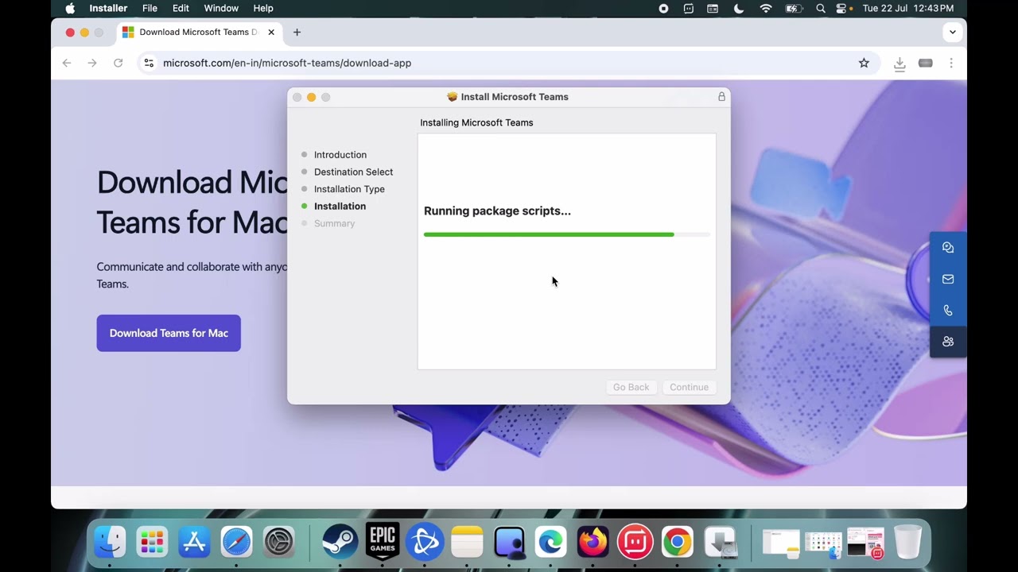Screen dimensions: 1018x572
Task: View site information icon in address bar
Action: click(149, 63)
